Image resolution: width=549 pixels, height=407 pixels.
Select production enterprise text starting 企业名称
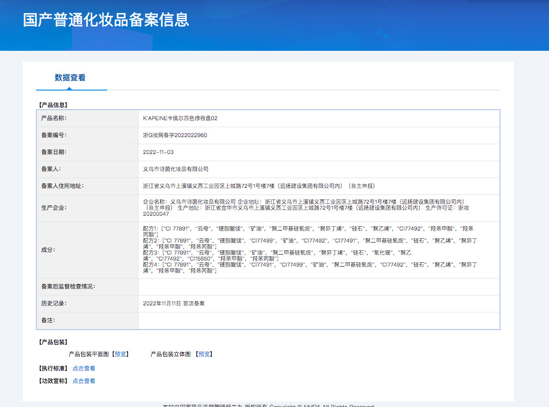click(306, 208)
